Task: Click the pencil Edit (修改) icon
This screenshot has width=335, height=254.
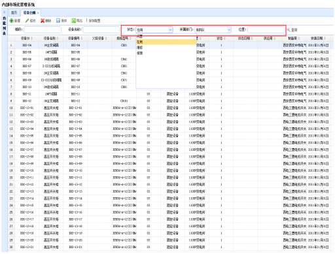Action: (27, 21)
